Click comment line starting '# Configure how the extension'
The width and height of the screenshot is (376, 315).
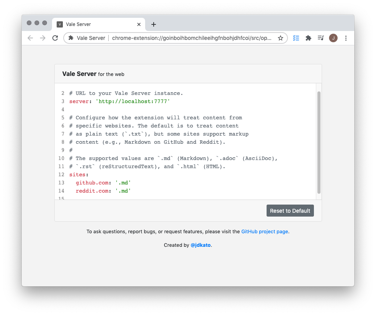point(156,117)
